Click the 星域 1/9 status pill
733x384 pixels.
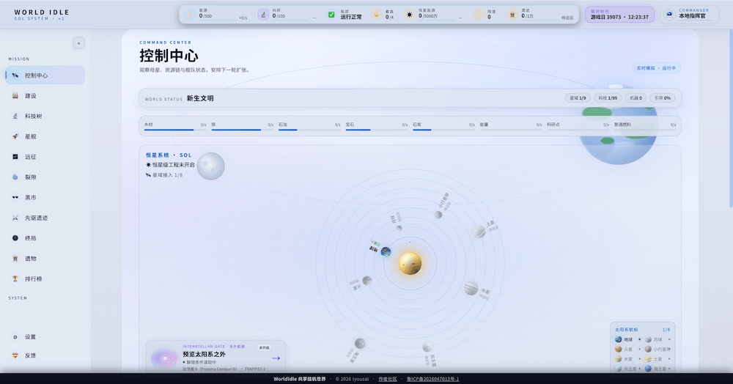pyautogui.click(x=578, y=98)
